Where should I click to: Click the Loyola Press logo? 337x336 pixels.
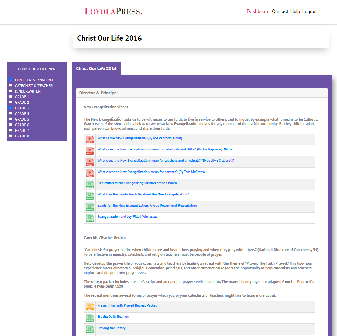[x=114, y=12]
